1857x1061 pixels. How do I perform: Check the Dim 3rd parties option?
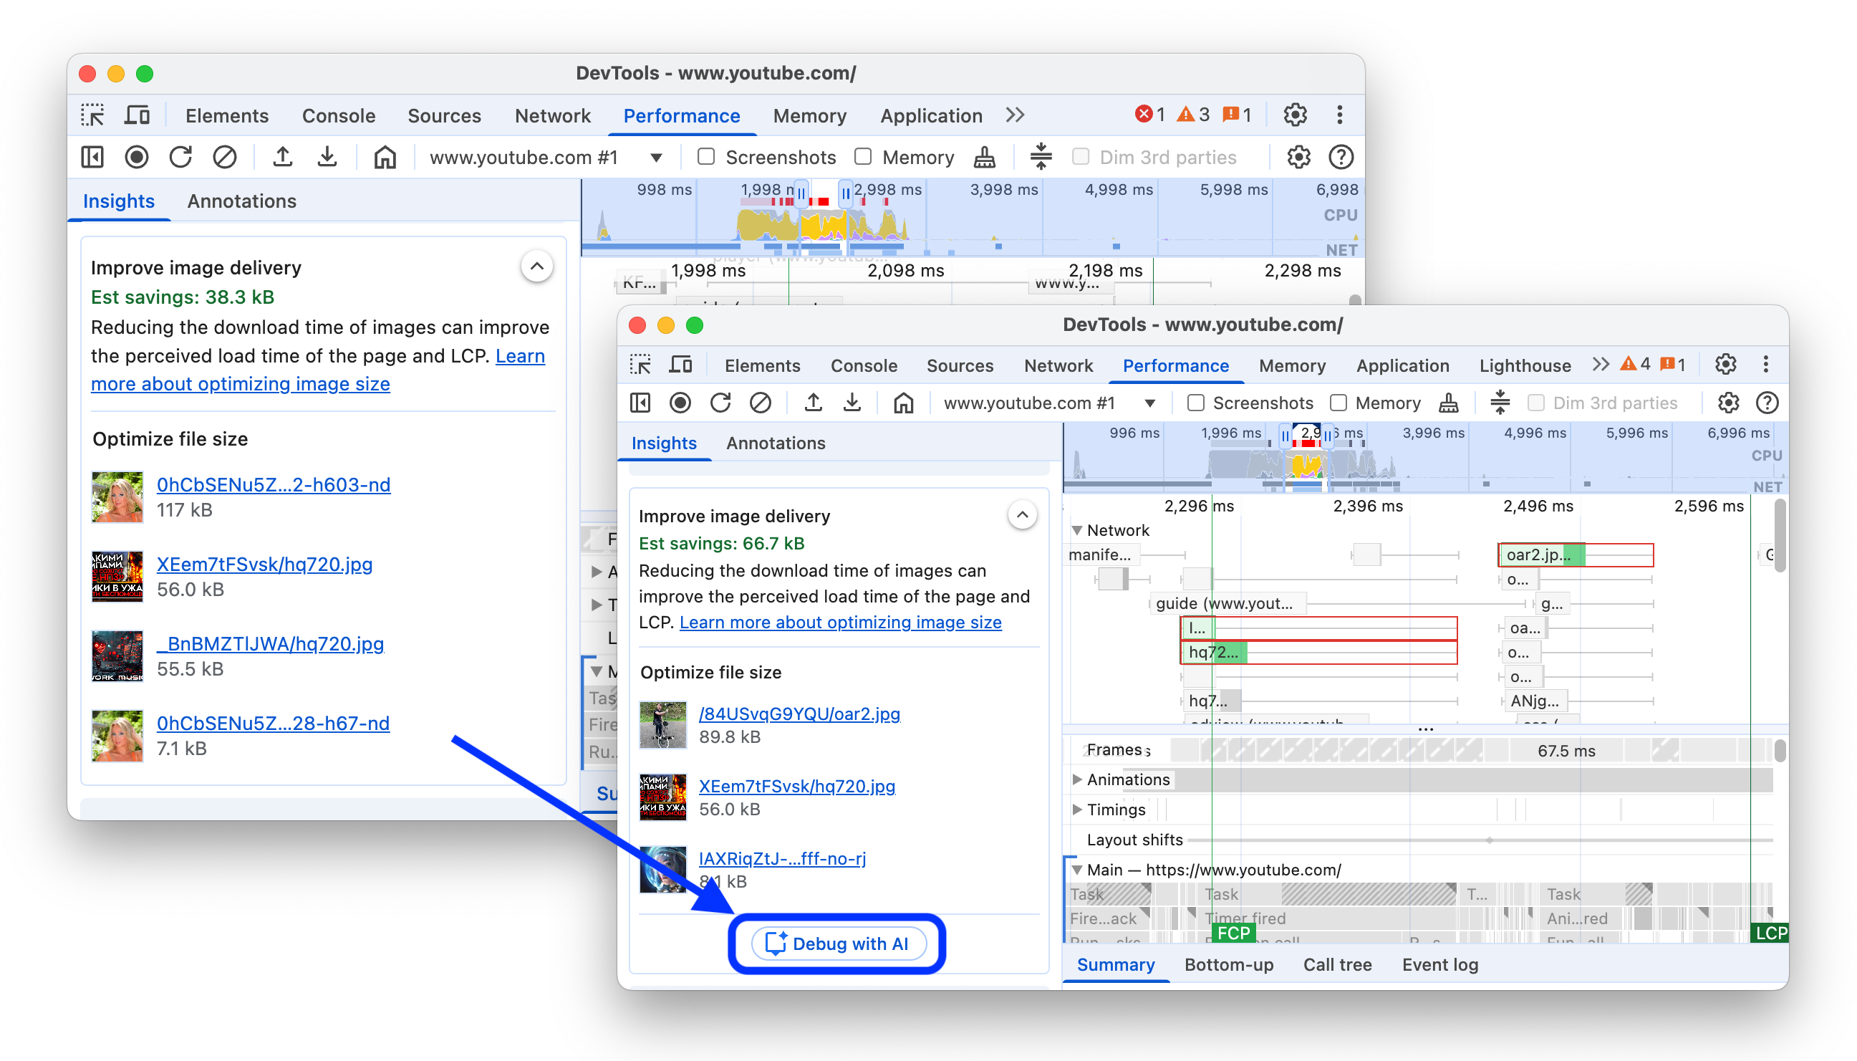tap(1537, 401)
